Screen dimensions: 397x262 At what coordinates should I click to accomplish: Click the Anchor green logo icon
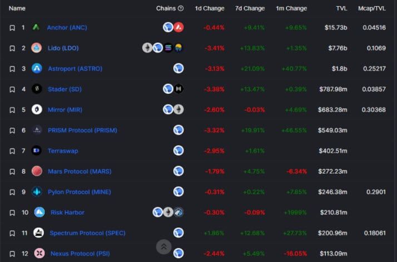point(36,27)
